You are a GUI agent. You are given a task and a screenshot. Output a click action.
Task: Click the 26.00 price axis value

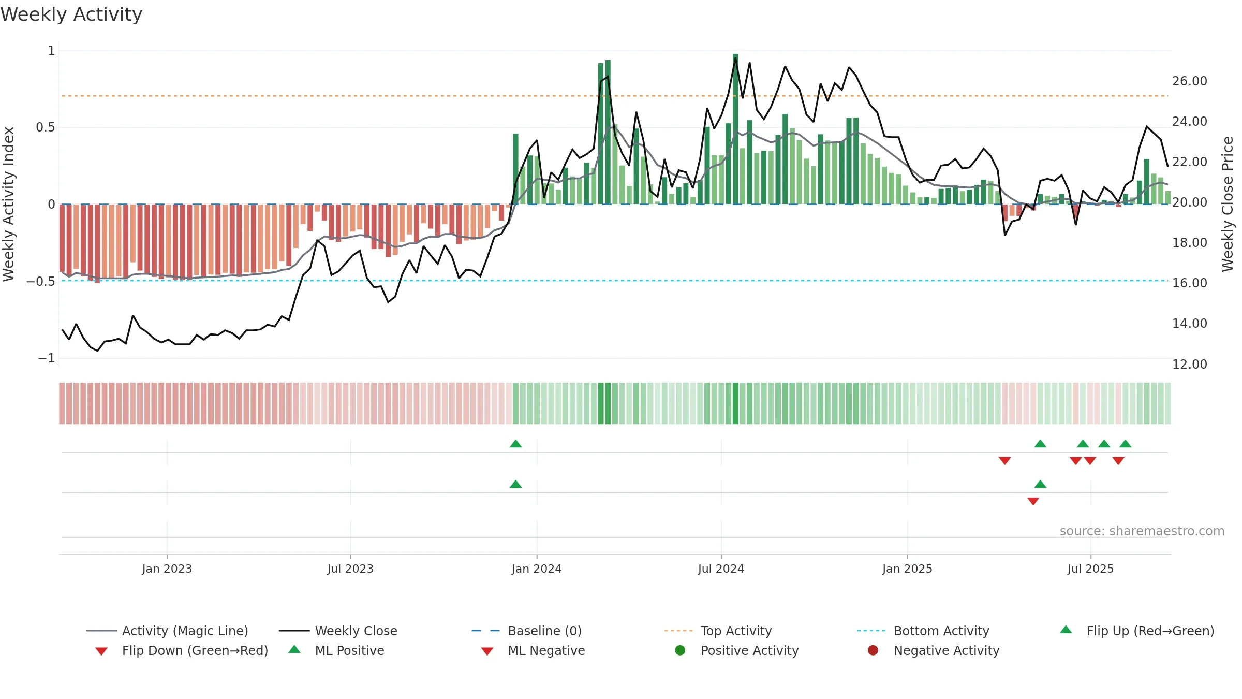tap(1190, 81)
